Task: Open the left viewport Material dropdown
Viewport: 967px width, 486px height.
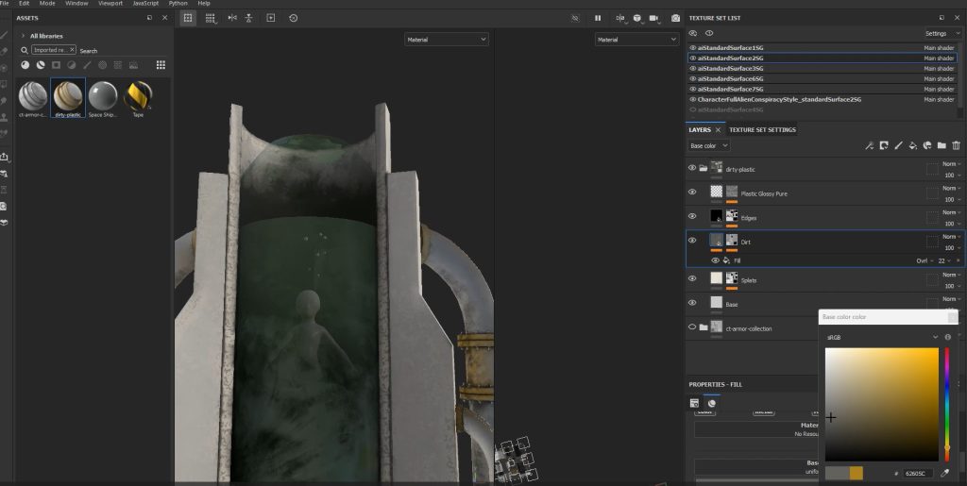Action: point(447,40)
